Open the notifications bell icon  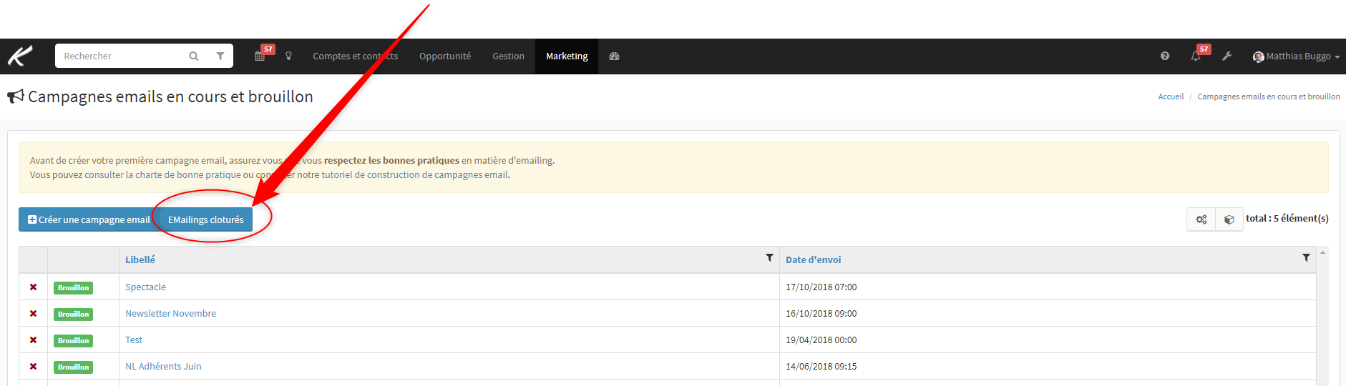coord(1196,56)
